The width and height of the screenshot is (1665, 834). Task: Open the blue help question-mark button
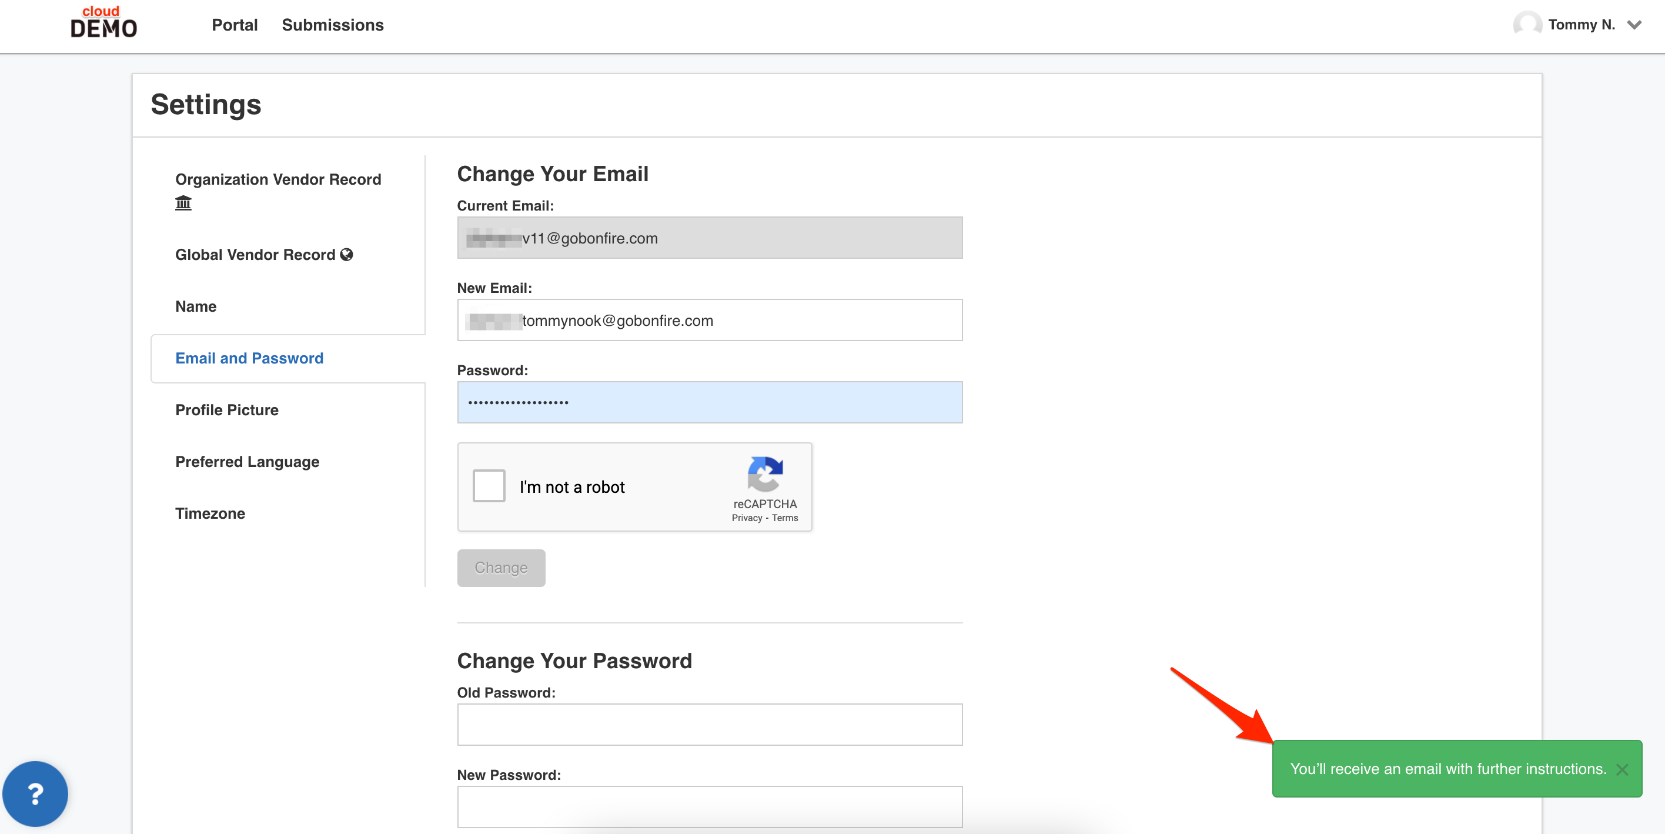(x=35, y=793)
